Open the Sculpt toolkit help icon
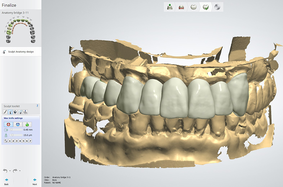Image resolution: width=283 pixels, height=187 pixels. (37, 106)
